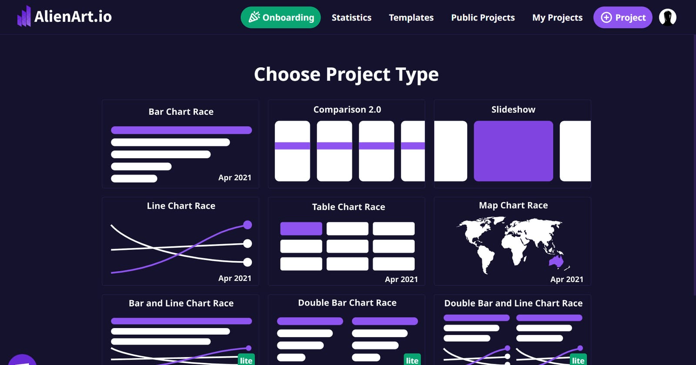
Task: Select the Table Chart Race card
Action: click(x=347, y=241)
